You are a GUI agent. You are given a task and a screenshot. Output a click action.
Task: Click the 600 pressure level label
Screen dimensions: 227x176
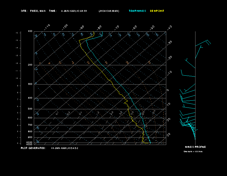tap(30, 118)
